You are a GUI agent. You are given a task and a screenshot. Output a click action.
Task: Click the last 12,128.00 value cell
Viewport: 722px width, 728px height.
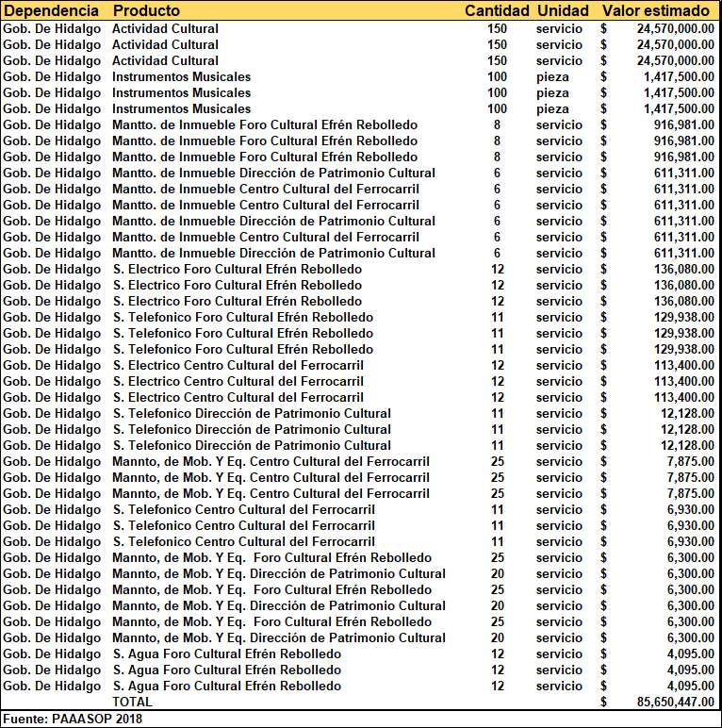(x=687, y=445)
